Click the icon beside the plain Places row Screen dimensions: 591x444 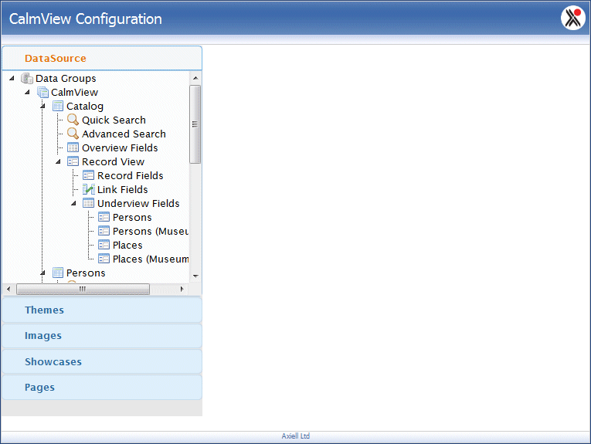(104, 245)
